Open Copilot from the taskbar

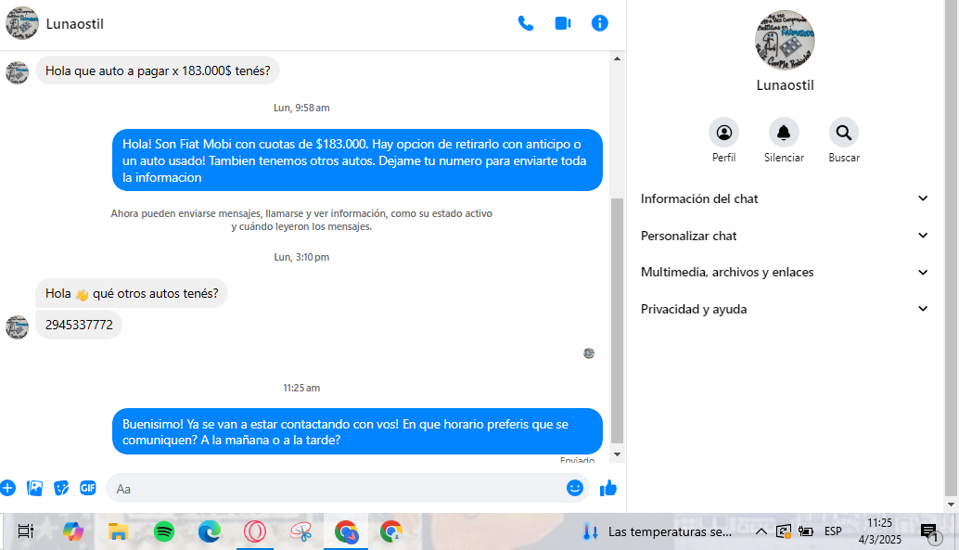72,531
